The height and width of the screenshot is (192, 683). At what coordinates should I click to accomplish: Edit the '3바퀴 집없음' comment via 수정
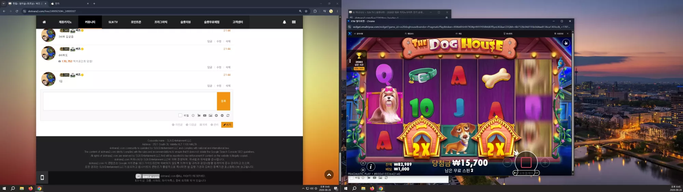[219, 41]
